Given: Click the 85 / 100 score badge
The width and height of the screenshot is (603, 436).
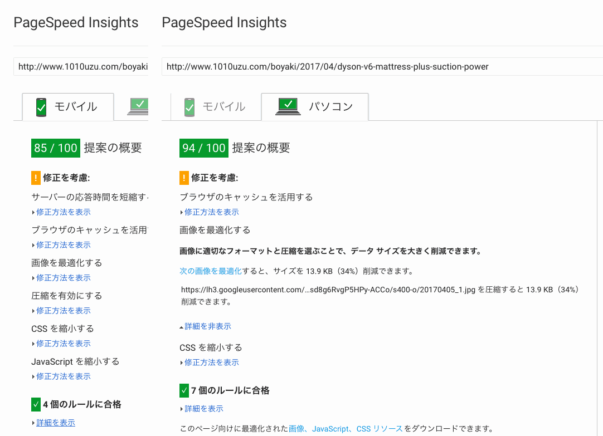Looking at the screenshot, I should tap(56, 148).
